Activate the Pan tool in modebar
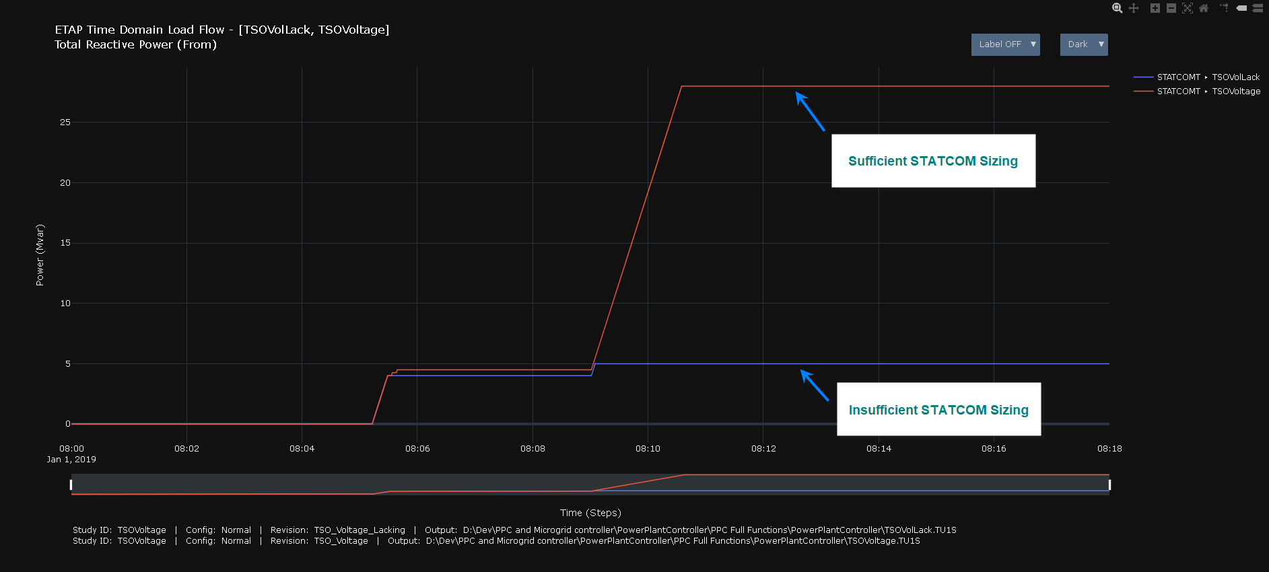Viewport: 1269px width, 572px height. tap(1134, 8)
